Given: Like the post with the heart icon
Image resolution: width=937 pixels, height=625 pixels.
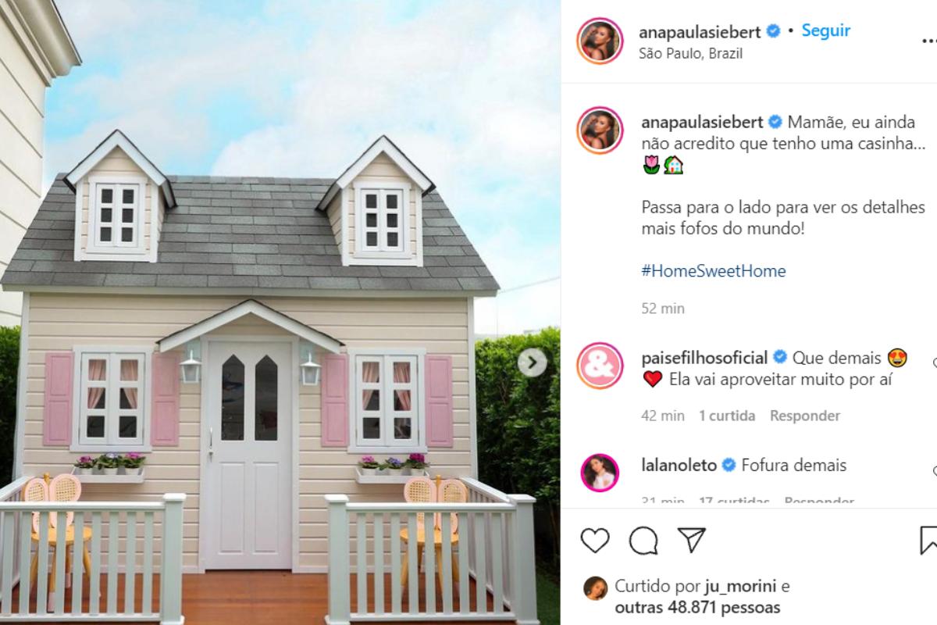Looking at the screenshot, I should click(x=595, y=541).
